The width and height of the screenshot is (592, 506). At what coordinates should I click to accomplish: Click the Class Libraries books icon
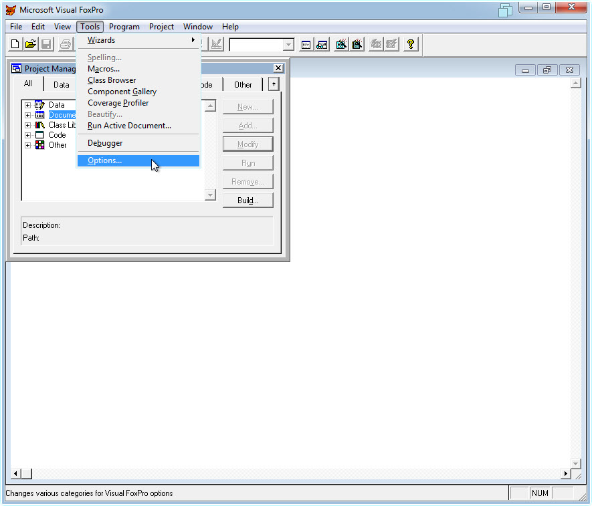click(39, 125)
